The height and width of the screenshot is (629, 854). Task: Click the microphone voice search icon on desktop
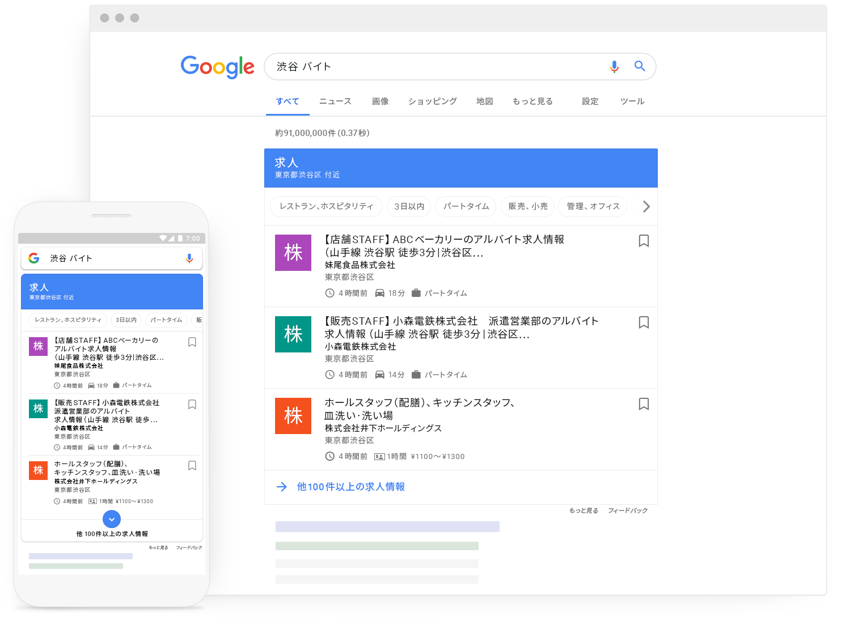(x=614, y=67)
